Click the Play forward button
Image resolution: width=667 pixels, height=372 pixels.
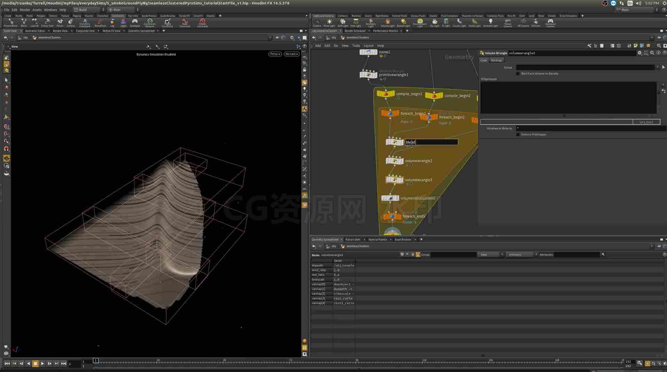42,363
